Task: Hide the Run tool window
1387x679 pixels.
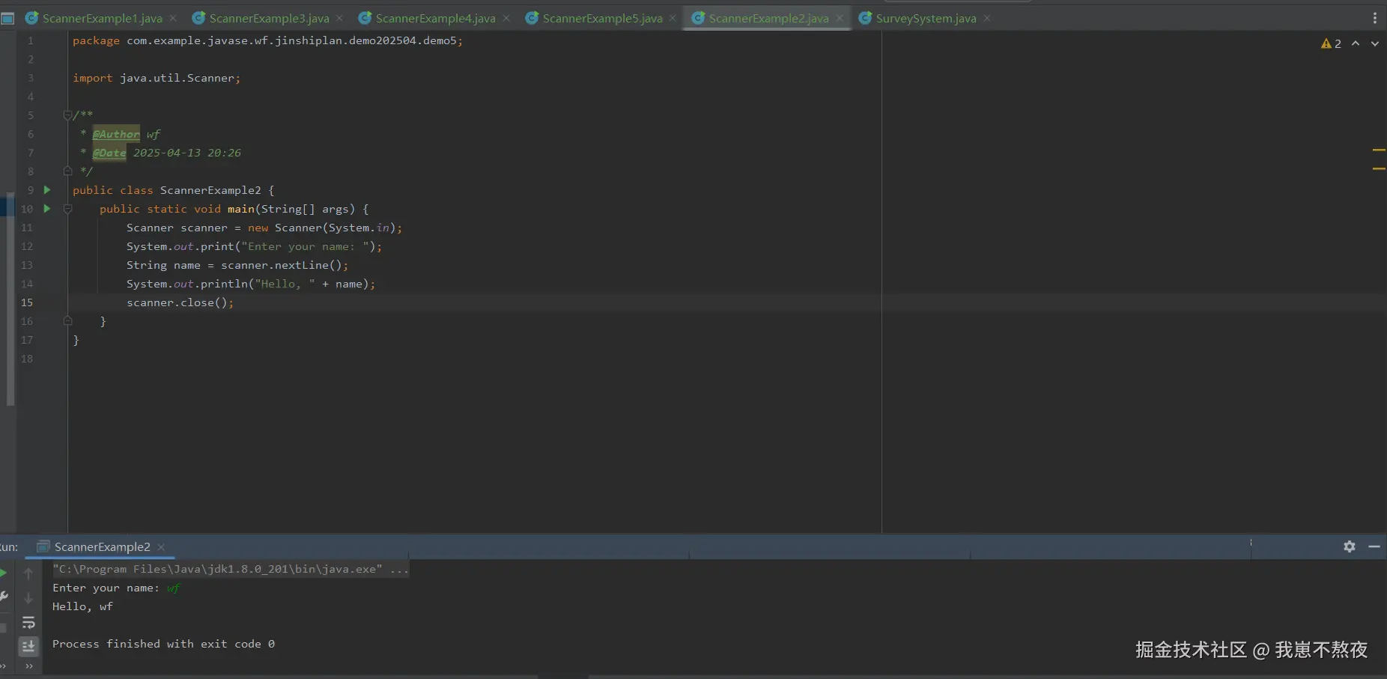Action: (x=1374, y=546)
